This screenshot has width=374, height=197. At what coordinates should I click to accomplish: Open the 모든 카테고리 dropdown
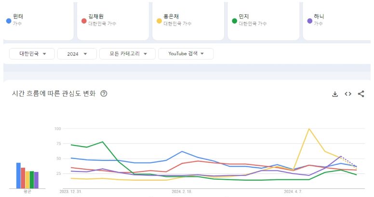[127, 54]
